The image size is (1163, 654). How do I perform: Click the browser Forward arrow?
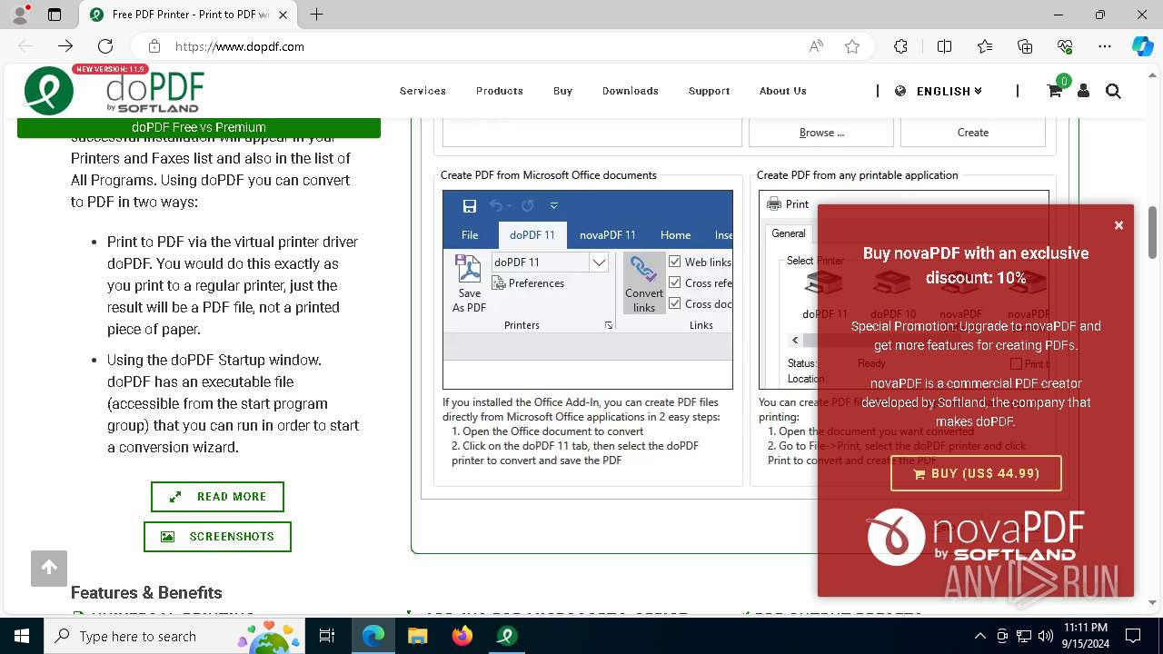[65, 46]
